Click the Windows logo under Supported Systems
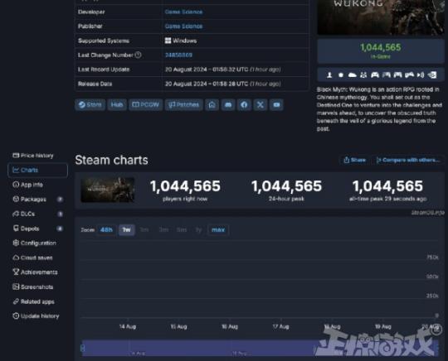 coord(168,41)
